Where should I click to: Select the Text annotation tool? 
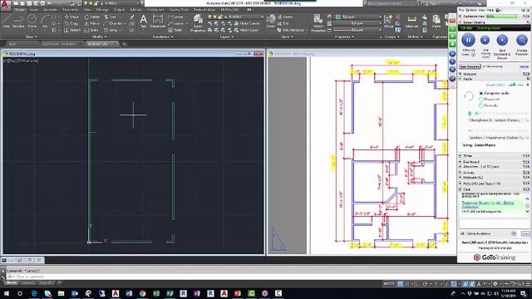(x=144, y=22)
